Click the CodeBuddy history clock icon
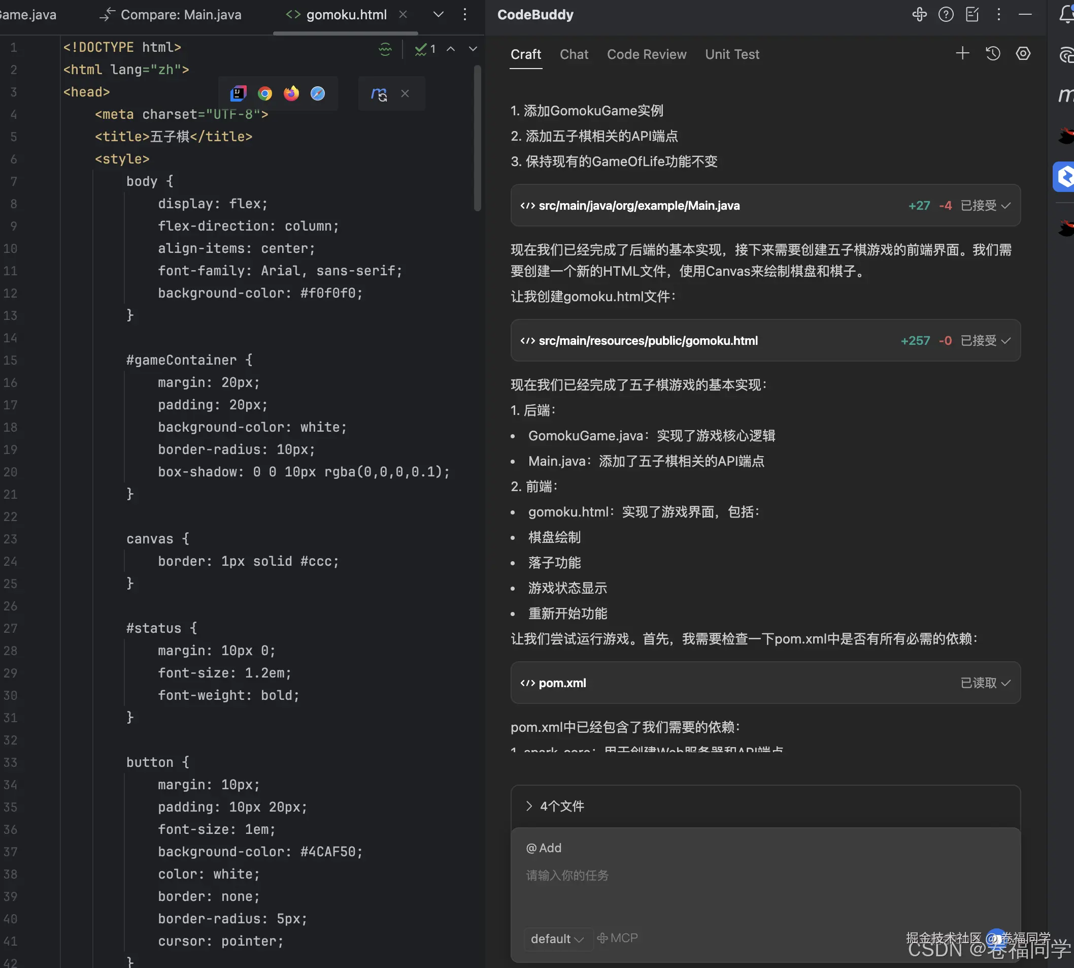 click(x=993, y=54)
